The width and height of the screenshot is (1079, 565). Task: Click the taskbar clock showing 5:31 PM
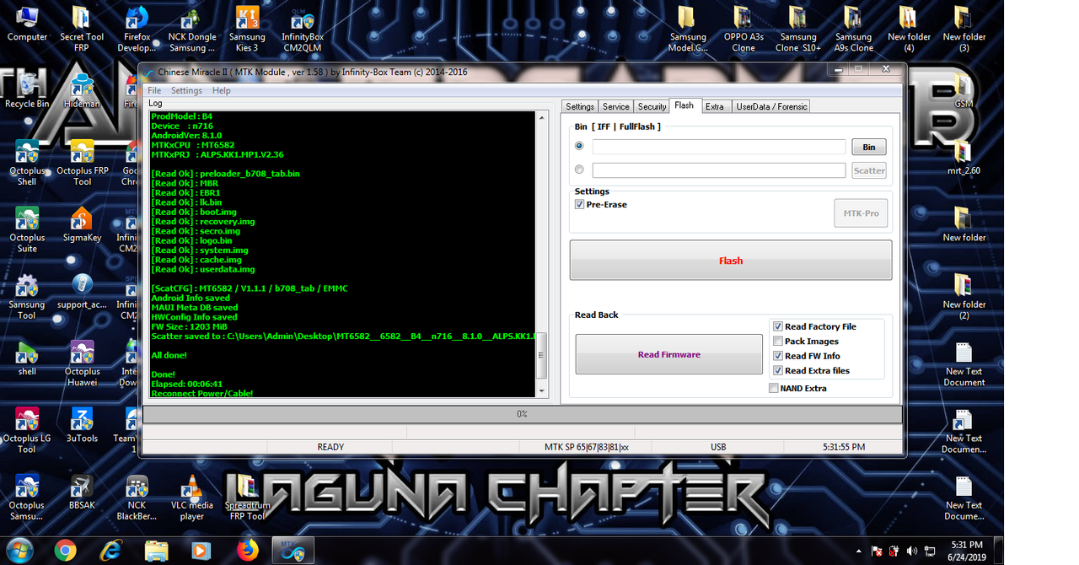point(967,551)
